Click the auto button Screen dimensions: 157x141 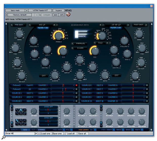tap(56, 15)
